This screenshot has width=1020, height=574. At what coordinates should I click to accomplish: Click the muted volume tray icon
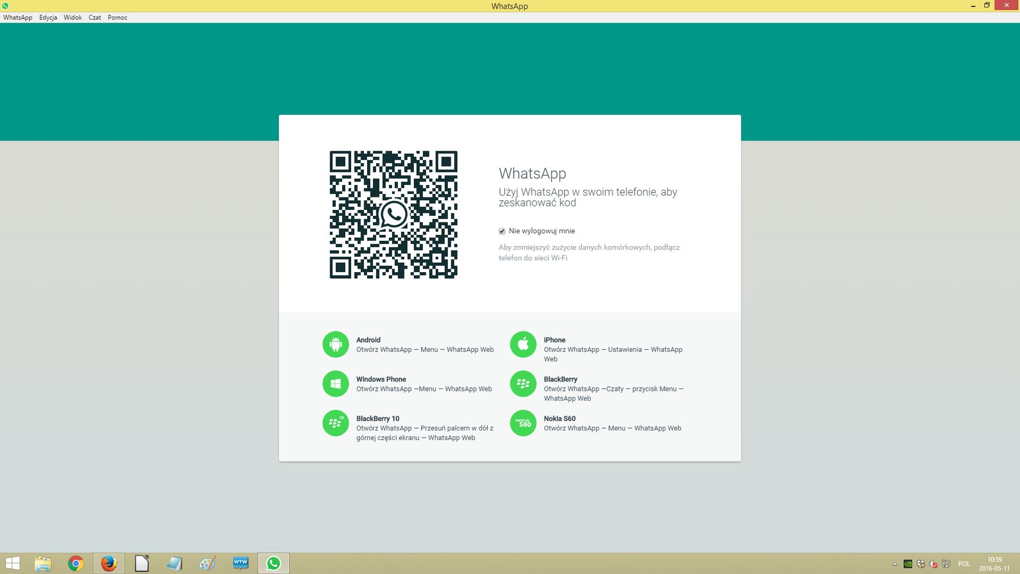[933, 564]
